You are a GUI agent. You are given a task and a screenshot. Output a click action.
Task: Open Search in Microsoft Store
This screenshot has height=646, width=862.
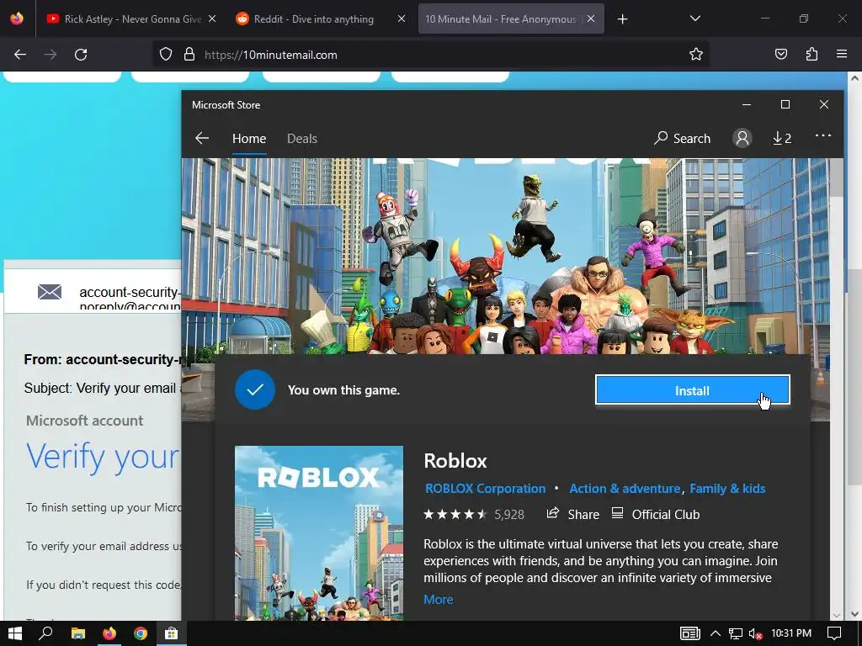point(682,139)
